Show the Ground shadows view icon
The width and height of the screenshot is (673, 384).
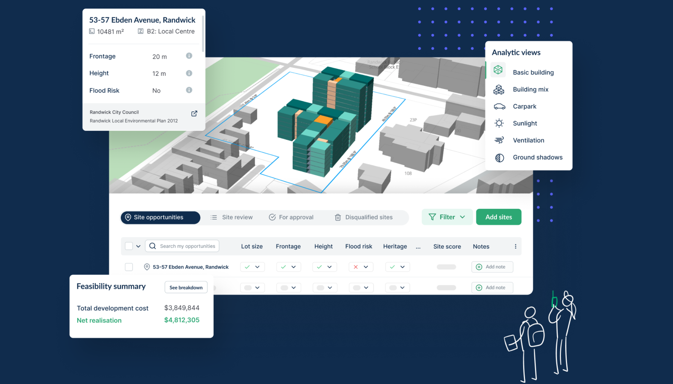(499, 158)
